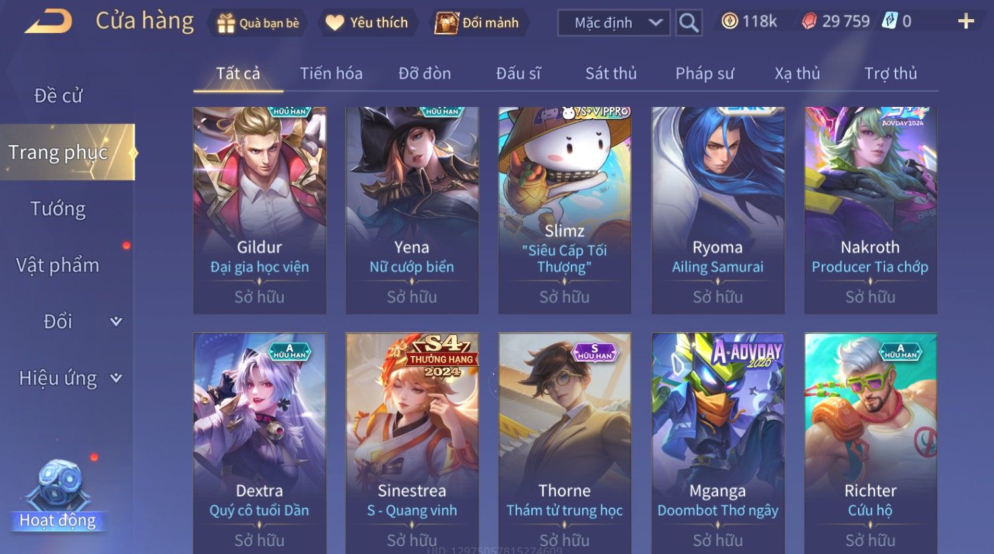Viewport: 994px width, 554px height.
Task: Switch to the Tiến hóa tab
Action: click(x=331, y=73)
